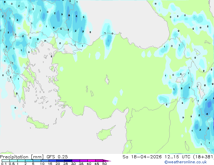Image resolution: width=214 pixels, height=165 pixels.
Task: Select the 0.1–0.5 mm legend swatch
Action: [6, 161]
